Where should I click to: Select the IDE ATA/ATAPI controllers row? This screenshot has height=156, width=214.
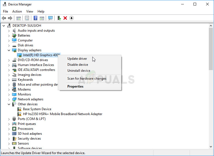(x=36, y=70)
